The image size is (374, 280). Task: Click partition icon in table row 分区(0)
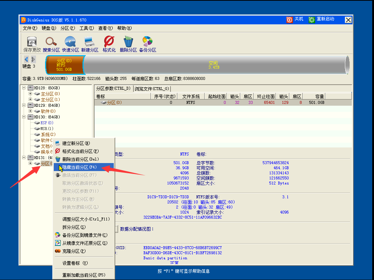[104, 103]
